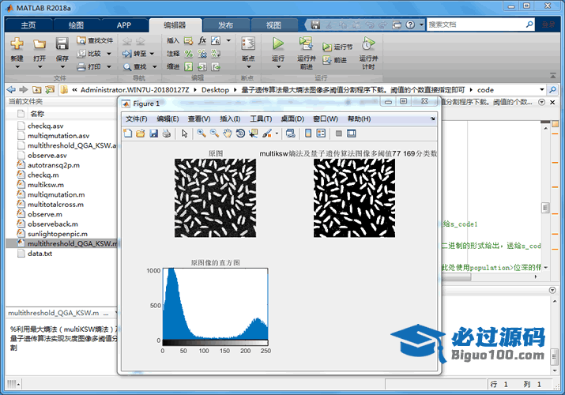
Task: Click the new figure icon in Figure toolbar
Action: (x=127, y=134)
